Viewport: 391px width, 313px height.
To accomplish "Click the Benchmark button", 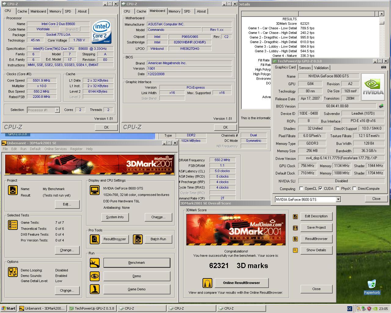I will [x=137, y=263].
